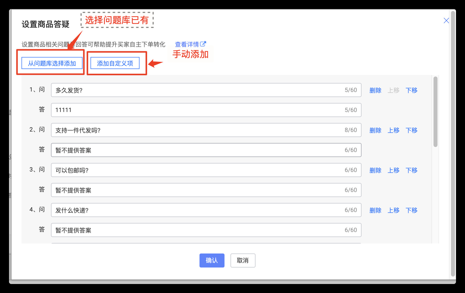Close the 设置商品答疑 dialog with X icon
The width and height of the screenshot is (465, 293).
[x=446, y=20]
